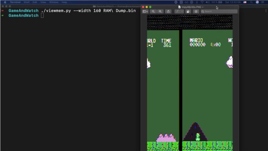Open the Help menu
This screenshot has height=151, width=268.
[x=64, y=2]
